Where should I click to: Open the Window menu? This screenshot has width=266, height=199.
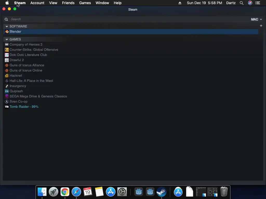coord(102,3)
